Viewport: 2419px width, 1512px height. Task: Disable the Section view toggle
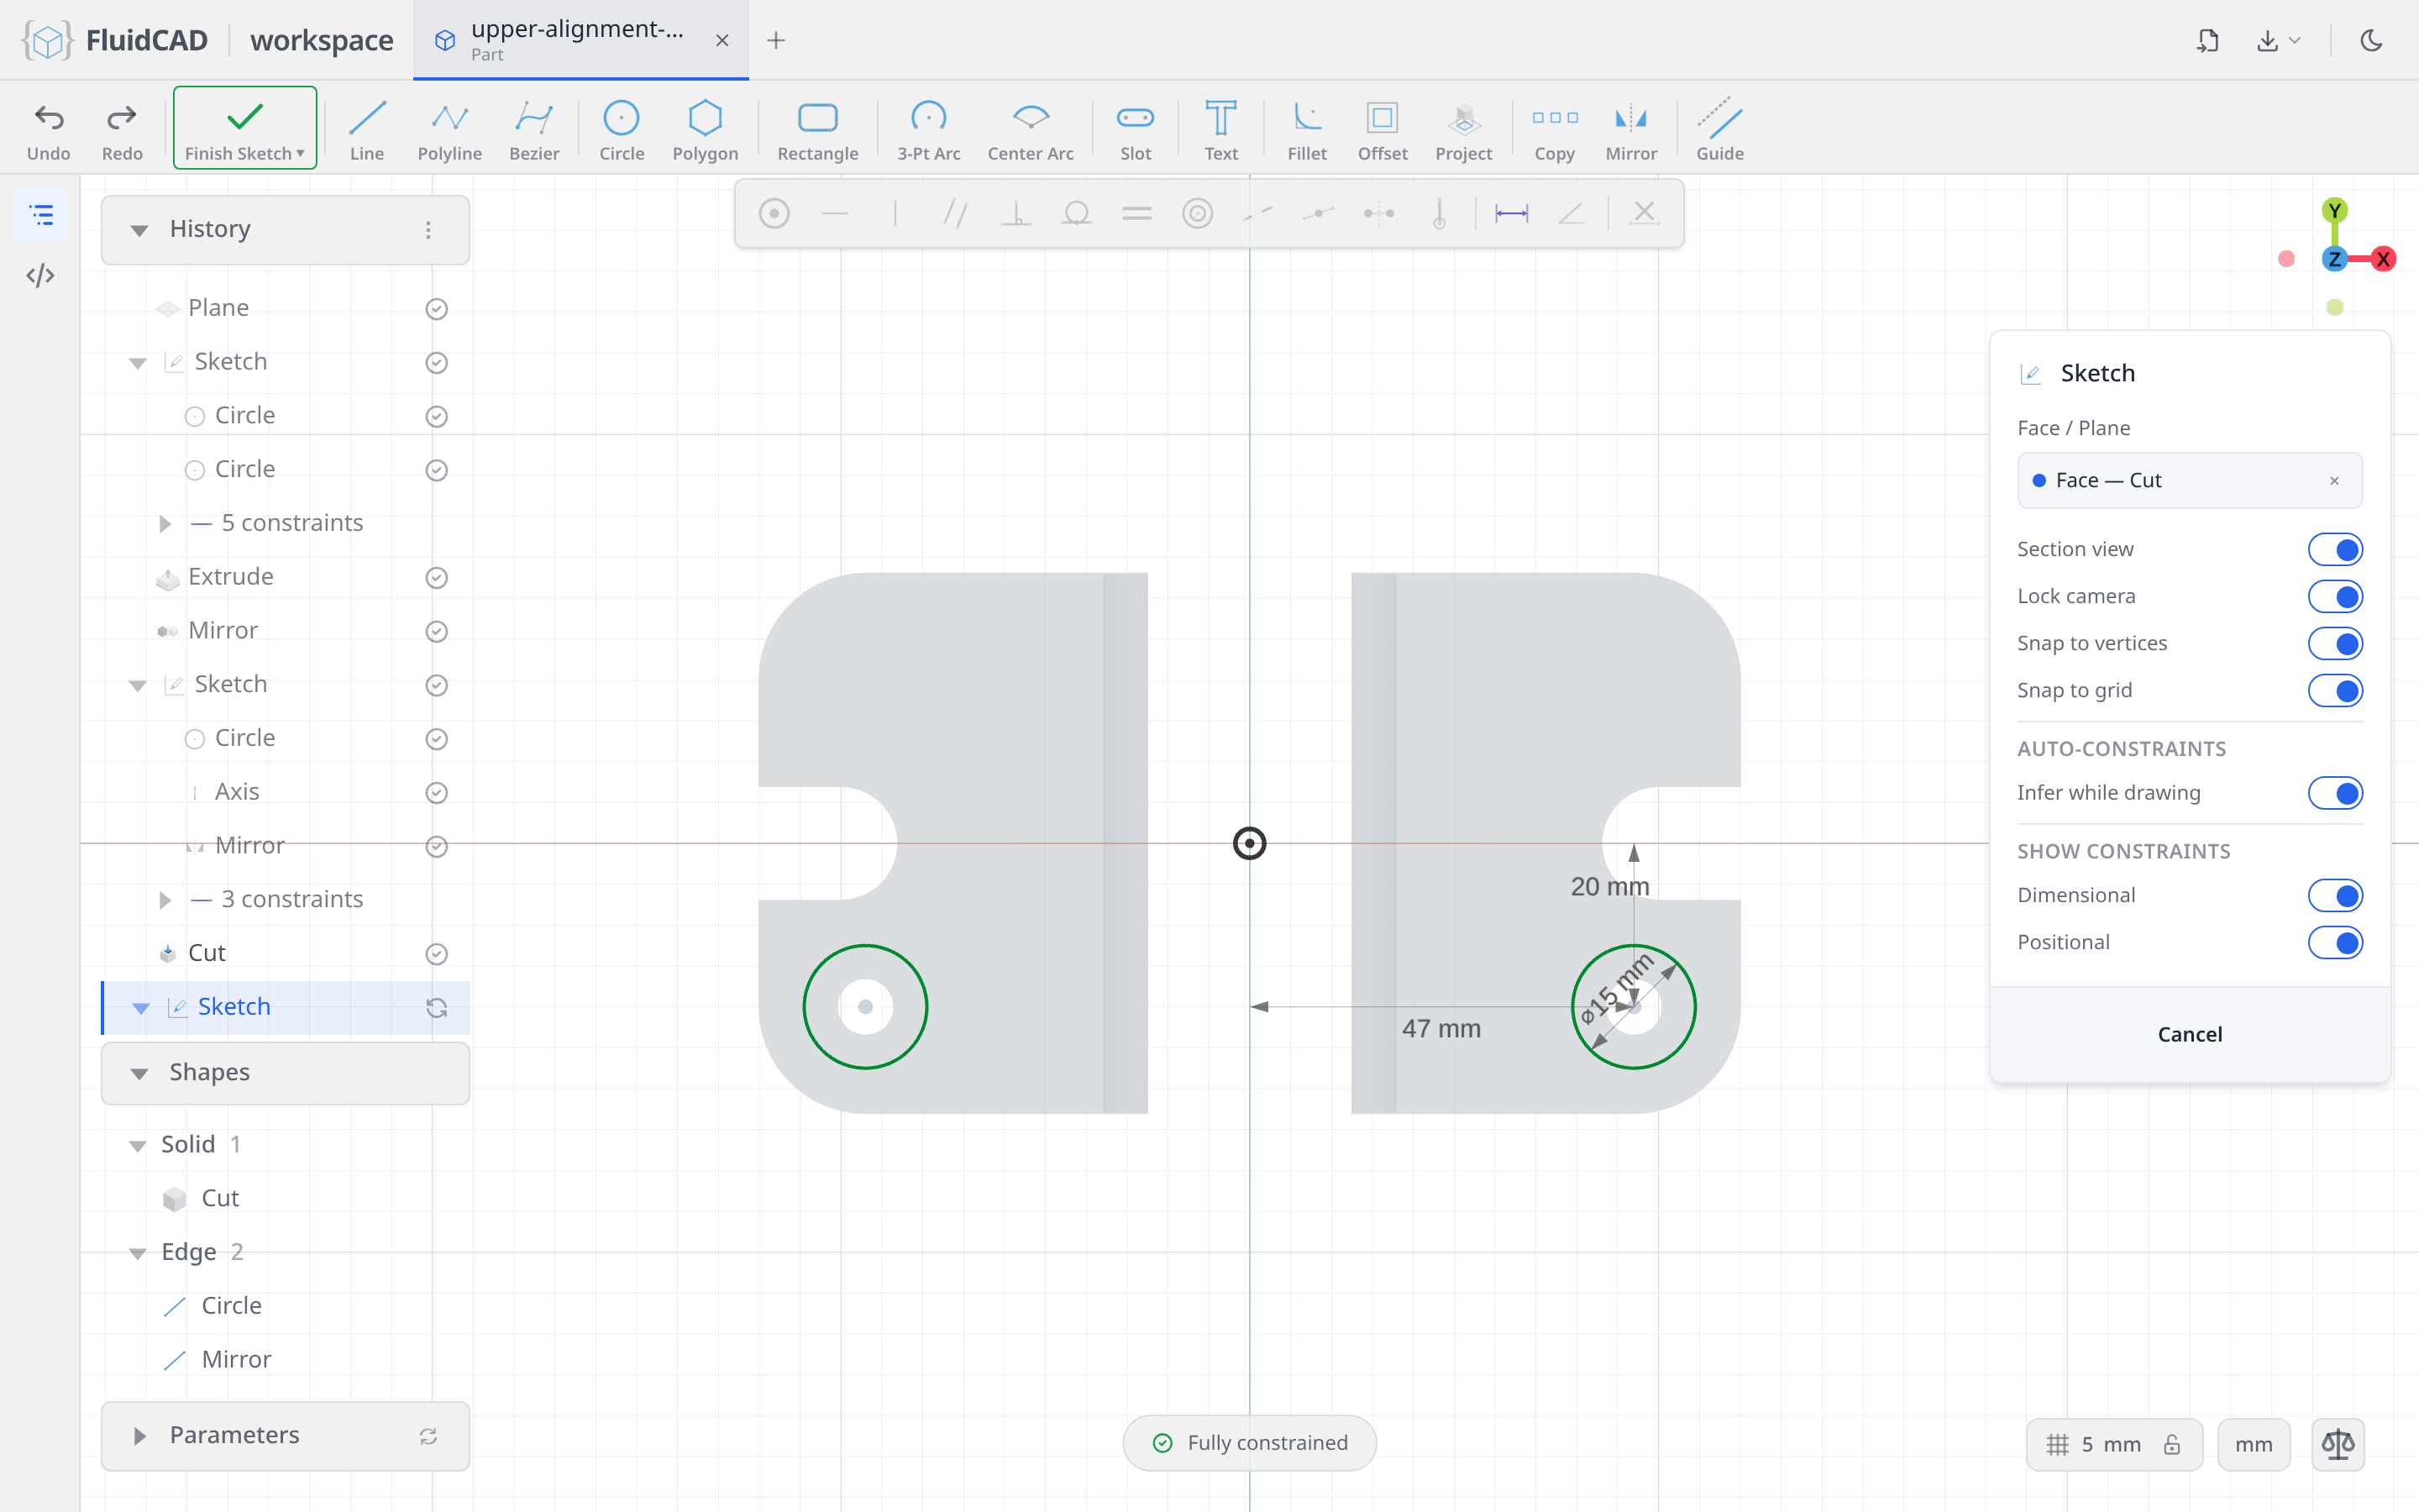coord(2335,549)
